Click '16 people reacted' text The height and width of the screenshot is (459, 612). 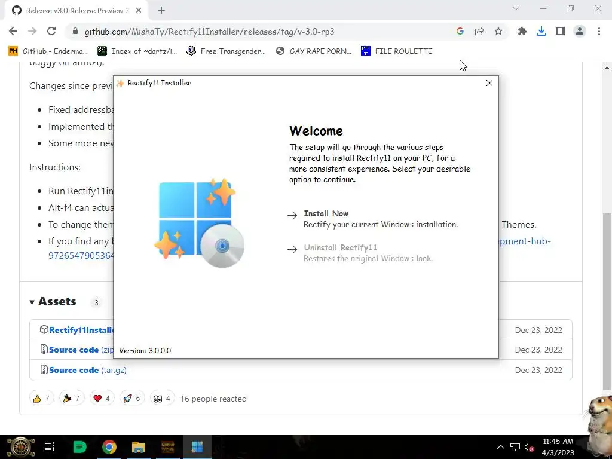point(213,399)
